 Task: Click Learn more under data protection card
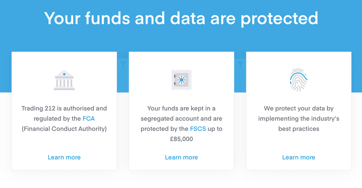(x=299, y=157)
